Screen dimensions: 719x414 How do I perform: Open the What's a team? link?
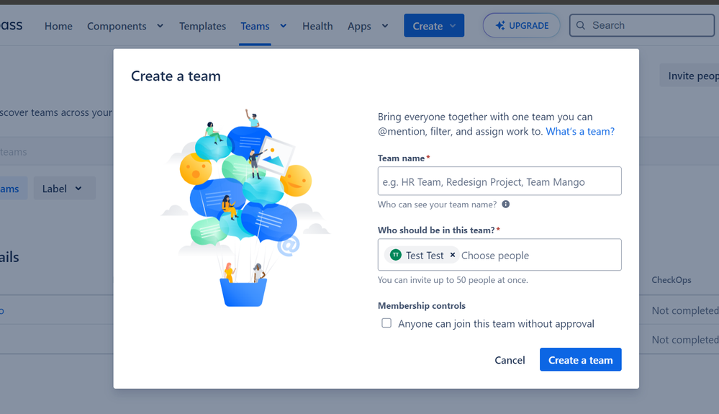pyautogui.click(x=580, y=132)
